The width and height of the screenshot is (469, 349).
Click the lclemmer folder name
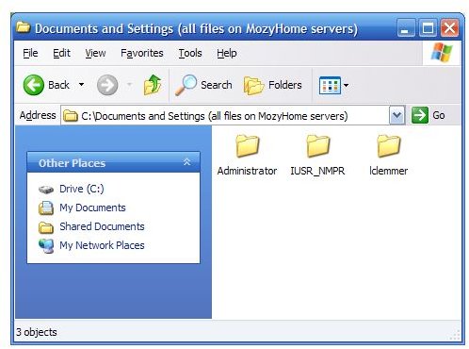pyautogui.click(x=389, y=171)
